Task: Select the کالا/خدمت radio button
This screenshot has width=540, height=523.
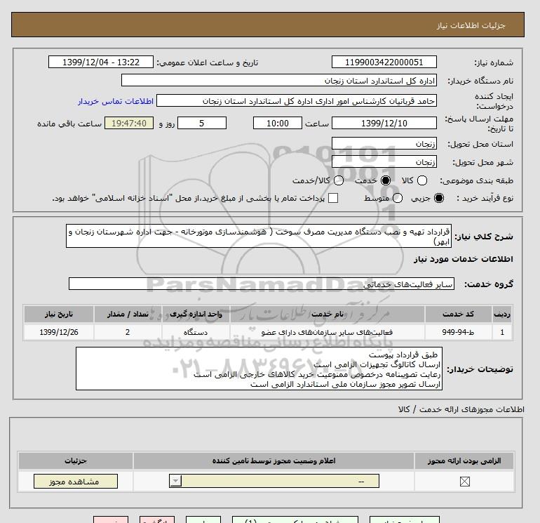Action: (339, 180)
